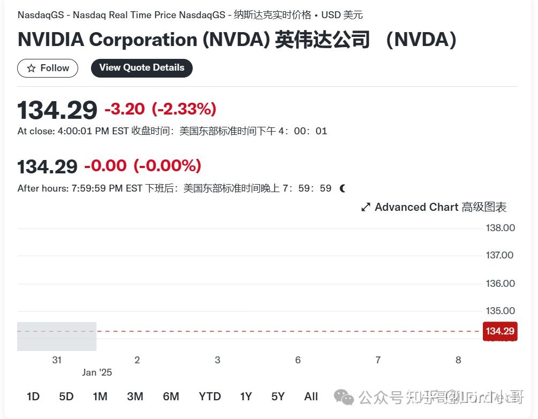Viewport: 538px width, 419px height.
Task: Click the crescent moon after-hours icon
Action: point(341,188)
